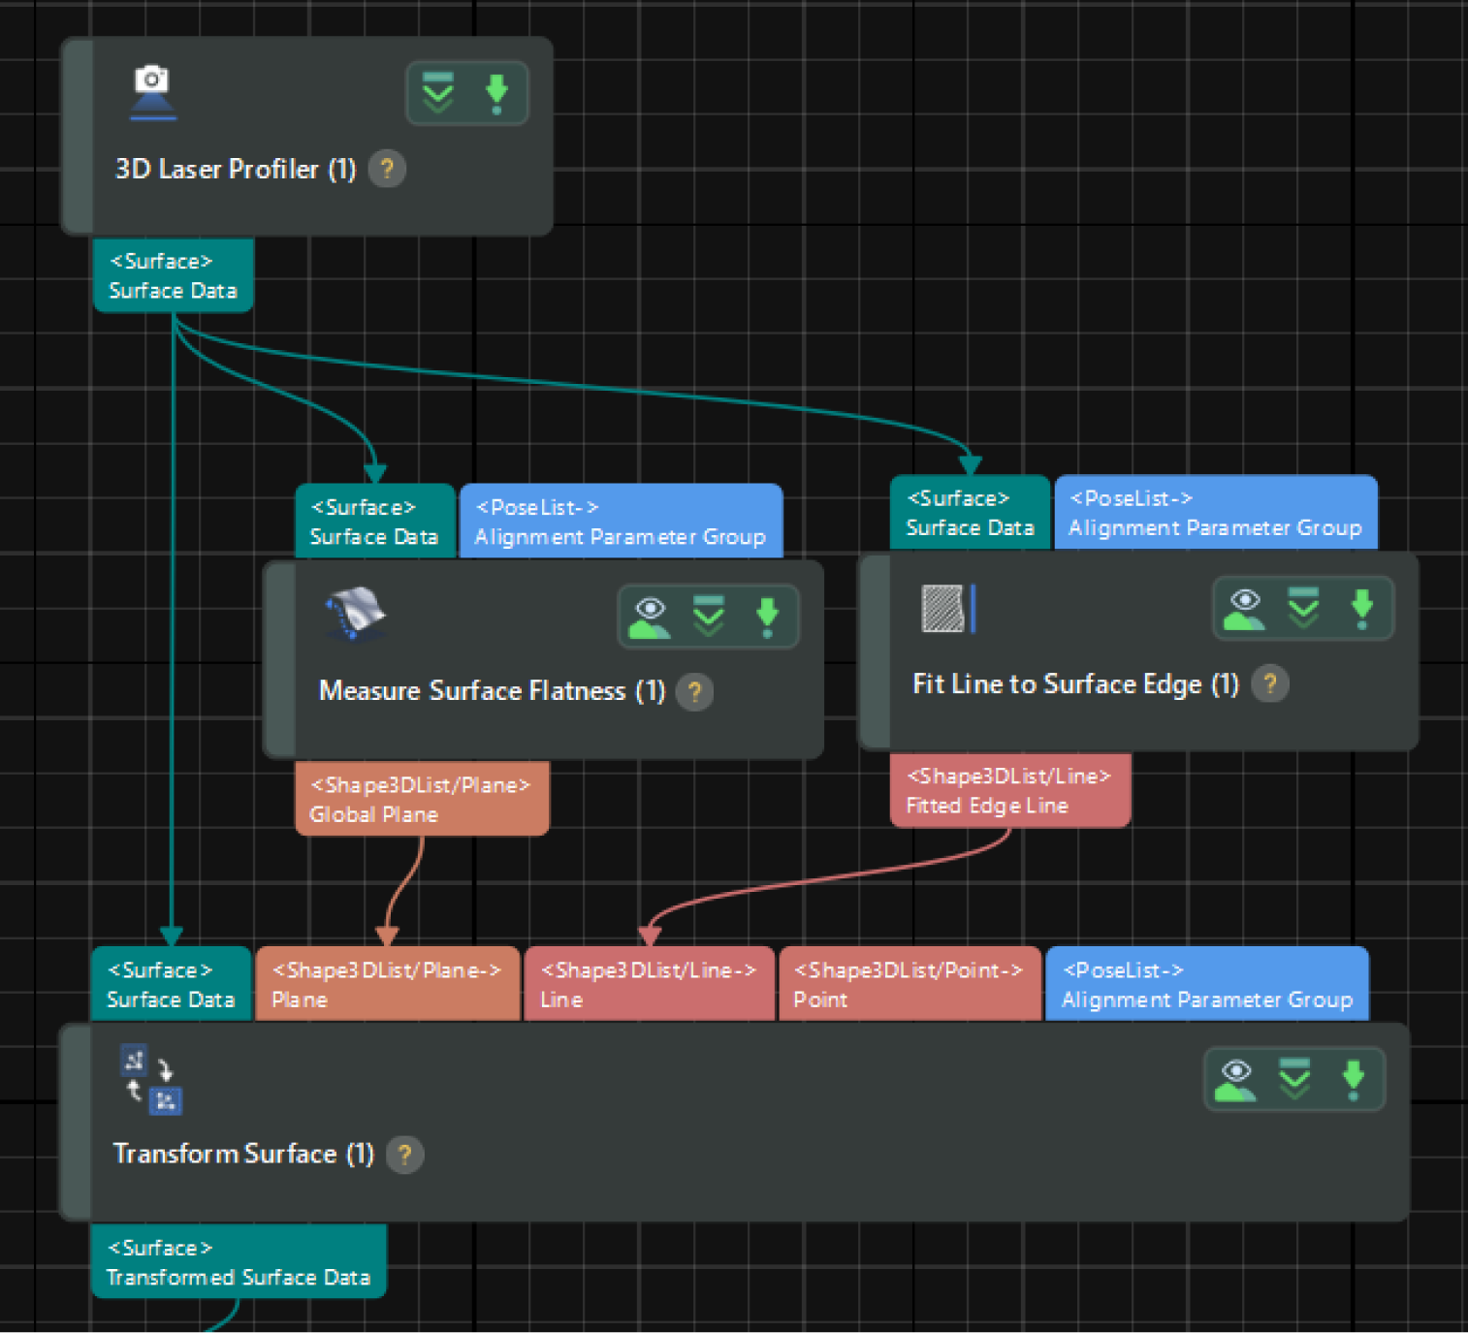Expand the 3D Laser Profiler double-chevron
The height and width of the screenshot is (1333, 1468).
tap(438, 94)
